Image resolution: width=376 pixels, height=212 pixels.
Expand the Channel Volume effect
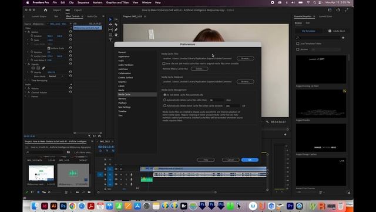coord(26,92)
